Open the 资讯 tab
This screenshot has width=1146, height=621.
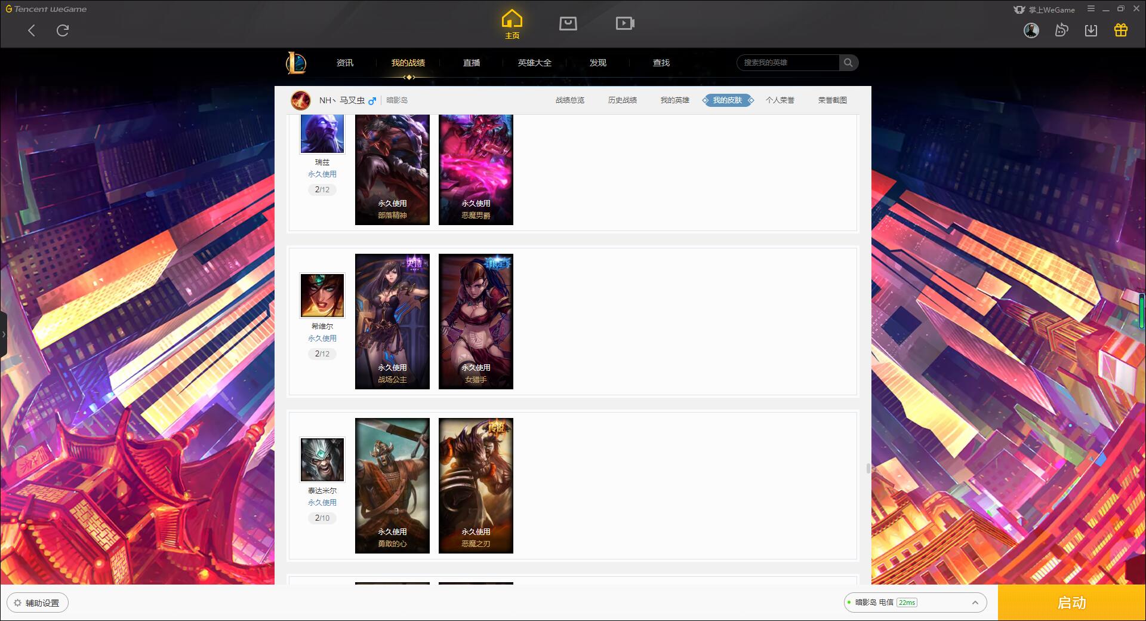pyautogui.click(x=345, y=63)
